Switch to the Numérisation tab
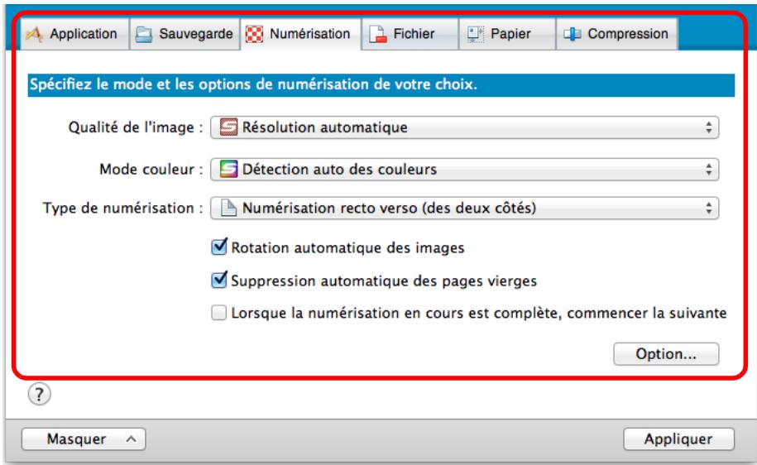This screenshot has height=465, width=757. (300, 35)
